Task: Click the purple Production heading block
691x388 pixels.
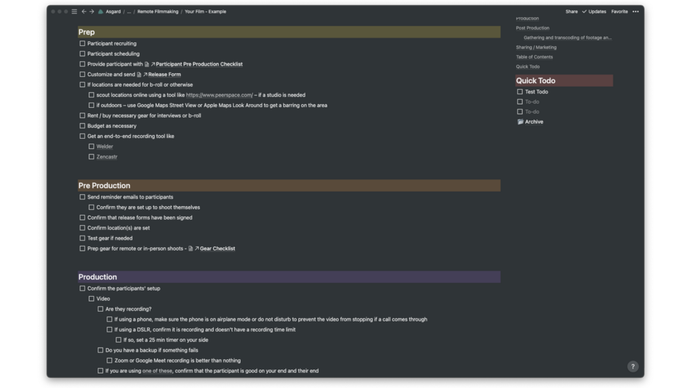Action: [289, 277]
